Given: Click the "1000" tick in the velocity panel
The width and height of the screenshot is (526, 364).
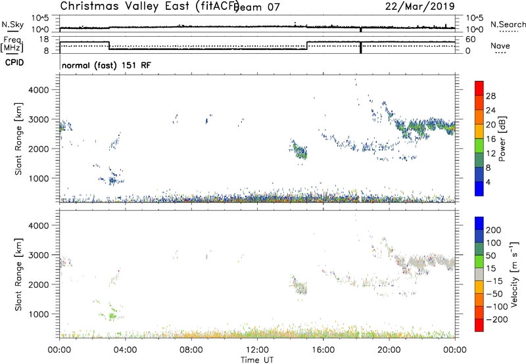Looking at the screenshot, I should 38,314.
